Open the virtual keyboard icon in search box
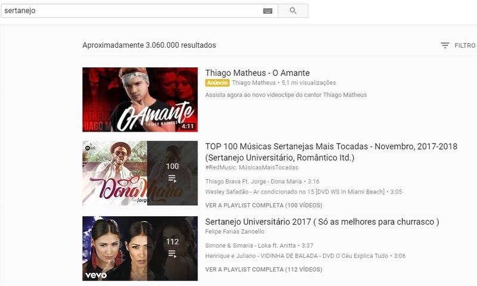This screenshot has height=286, width=477. pos(268,11)
